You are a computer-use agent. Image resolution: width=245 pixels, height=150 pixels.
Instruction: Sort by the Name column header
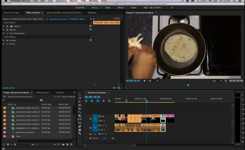point(10,104)
